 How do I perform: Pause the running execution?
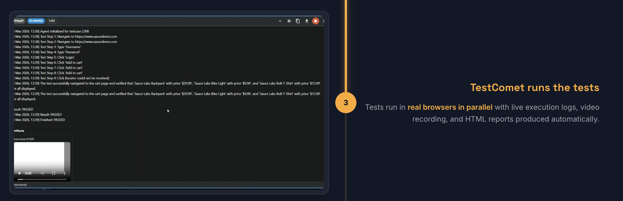[x=289, y=21]
